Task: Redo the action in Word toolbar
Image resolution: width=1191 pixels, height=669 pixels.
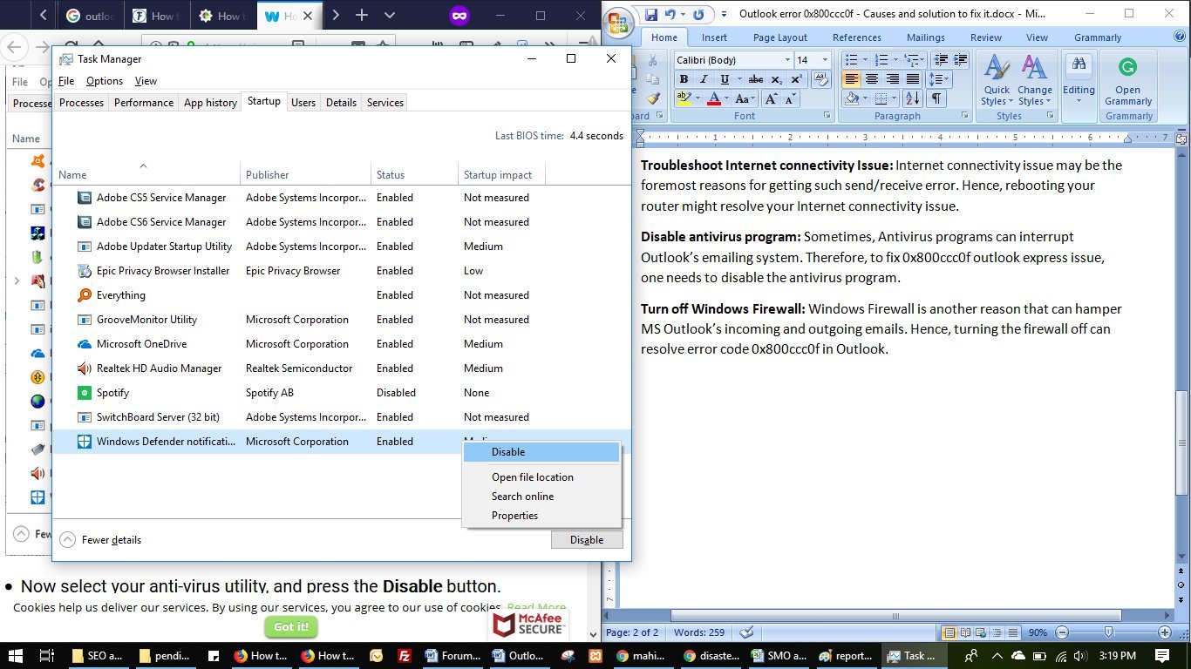Action: click(x=698, y=14)
